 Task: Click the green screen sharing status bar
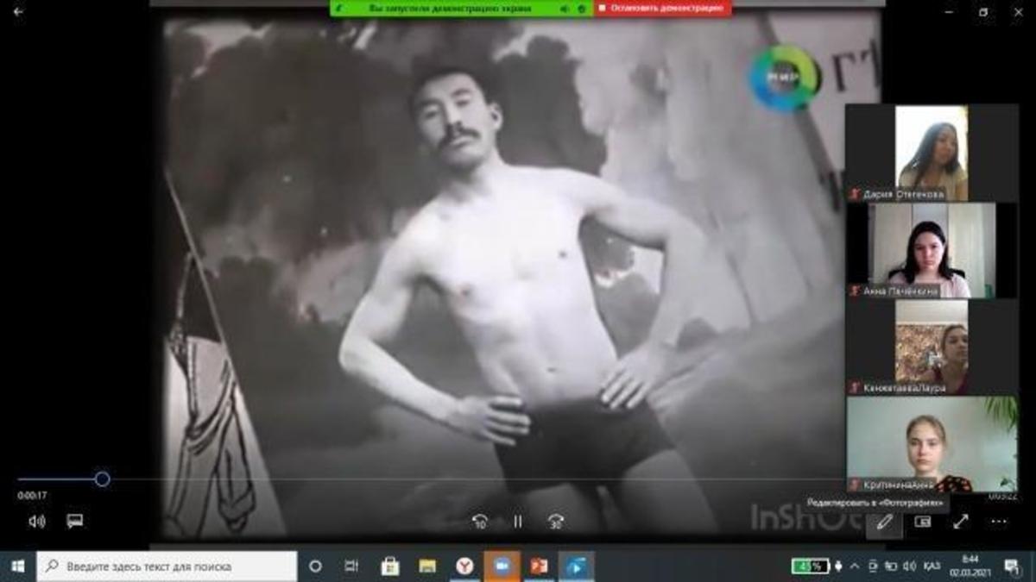[x=449, y=8]
